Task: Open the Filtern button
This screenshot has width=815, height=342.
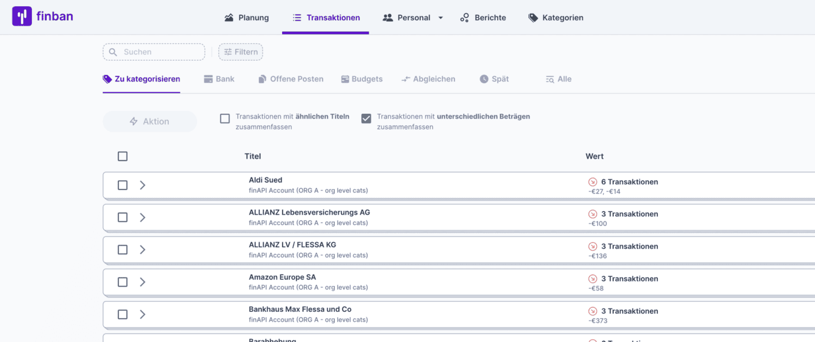Action: pyautogui.click(x=240, y=52)
